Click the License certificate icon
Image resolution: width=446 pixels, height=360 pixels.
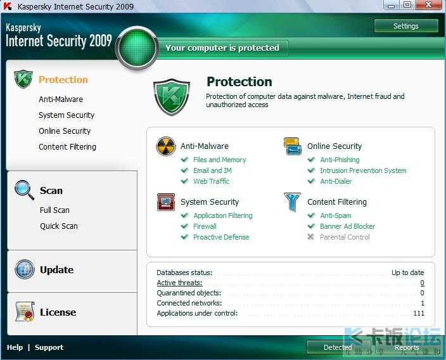coord(25,312)
